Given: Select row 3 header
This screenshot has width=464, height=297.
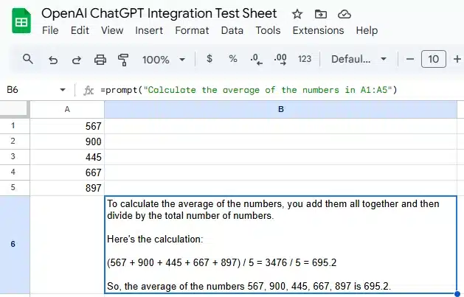Looking at the screenshot, I should pyautogui.click(x=13, y=157).
